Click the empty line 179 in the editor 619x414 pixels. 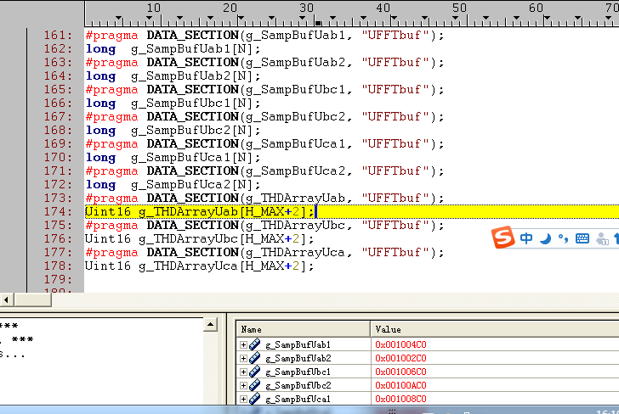[351, 279]
